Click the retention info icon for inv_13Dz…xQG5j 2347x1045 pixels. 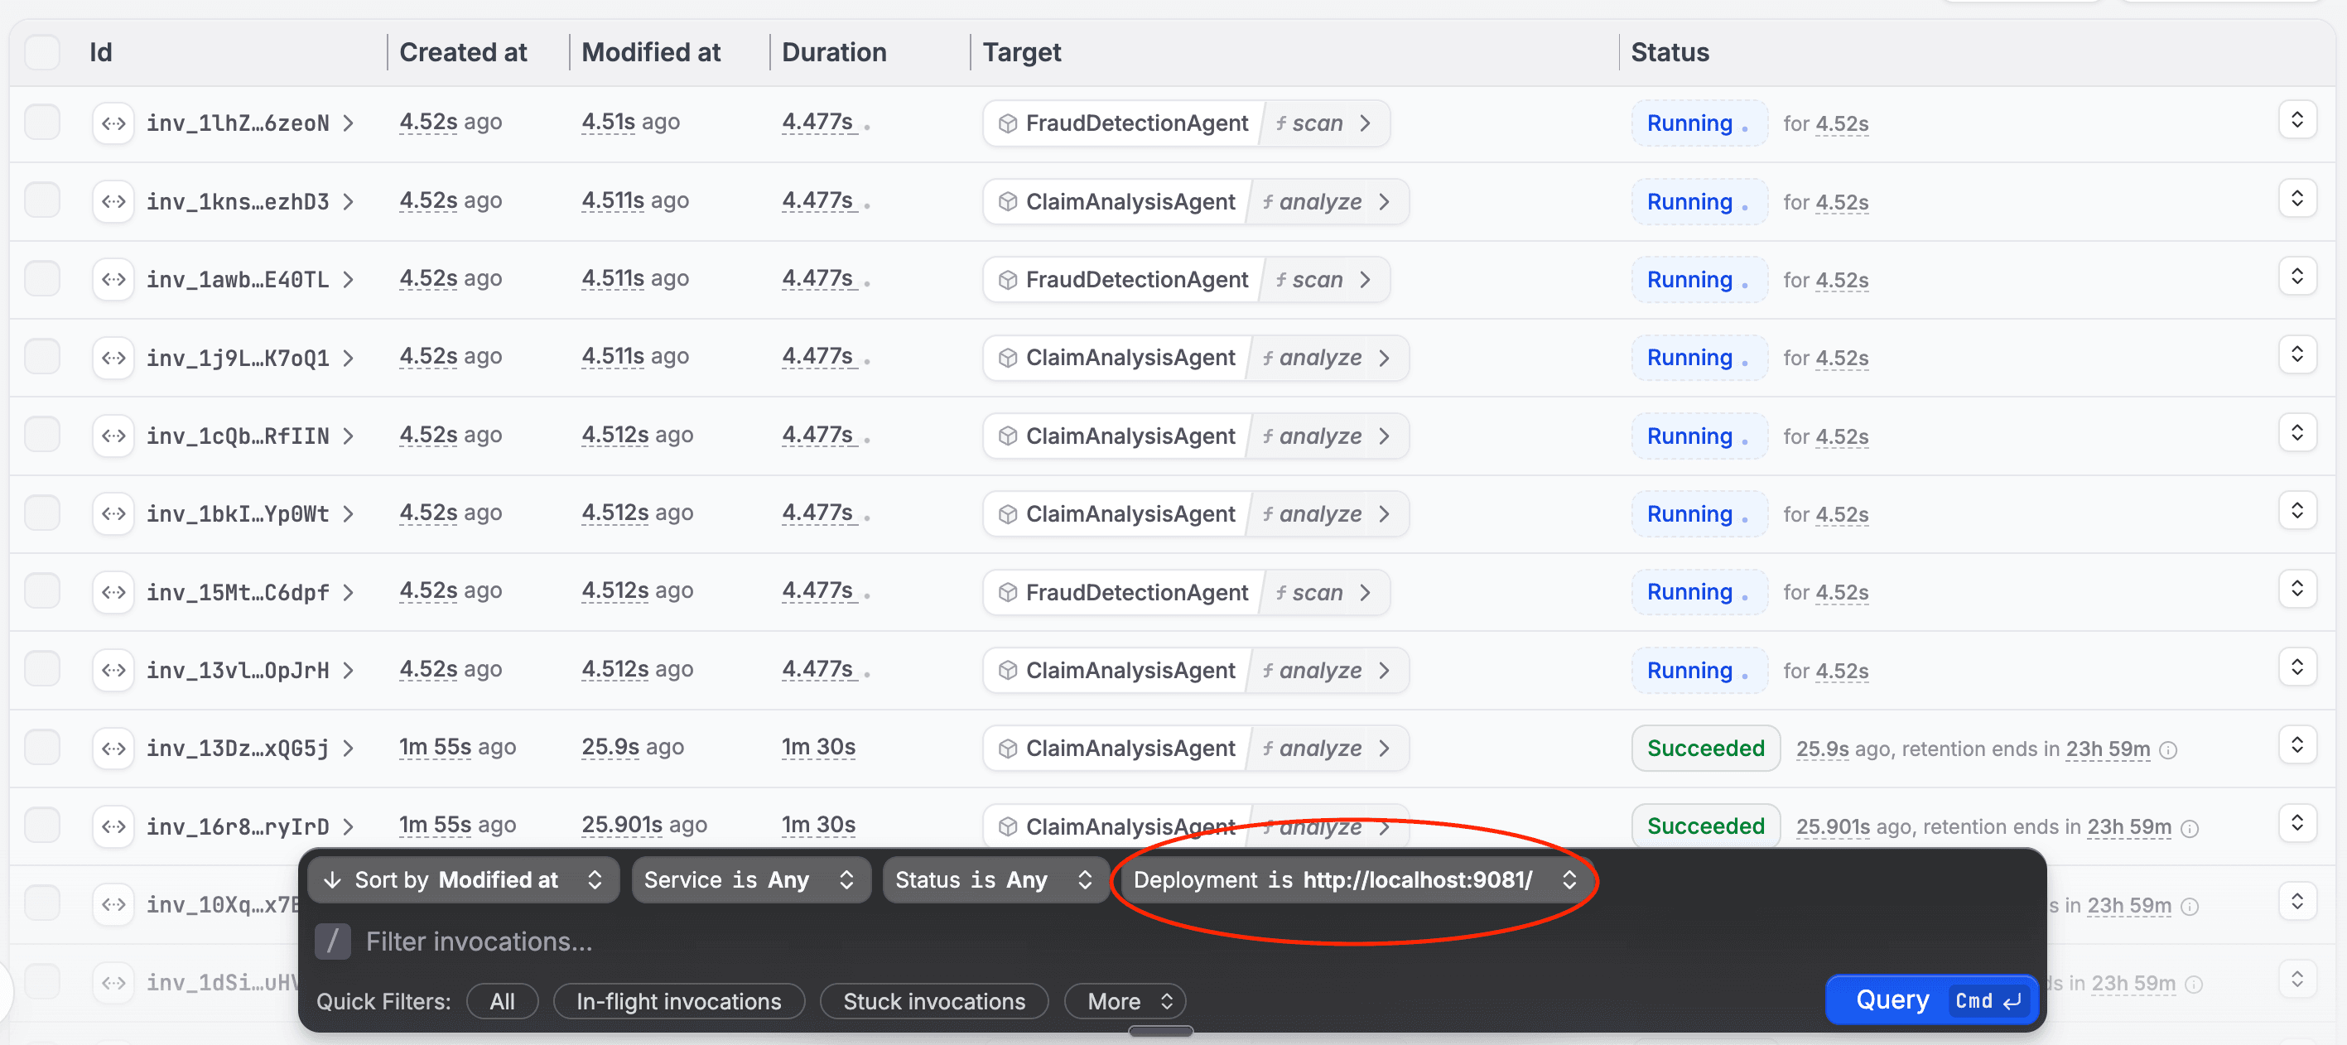click(2168, 750)
